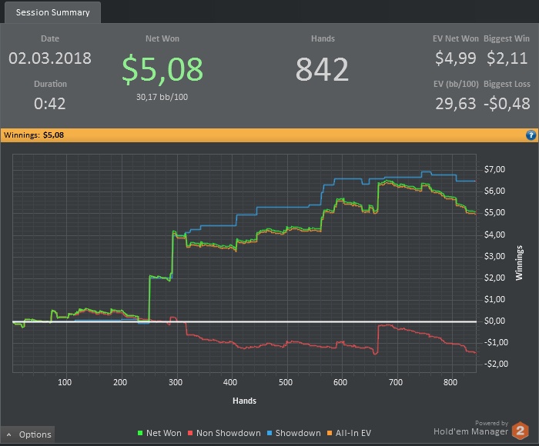The height and width of the screenshot is (446, 539).
Task: Click the EV (bb/100) value 29,63
Action: click(456, 104)
